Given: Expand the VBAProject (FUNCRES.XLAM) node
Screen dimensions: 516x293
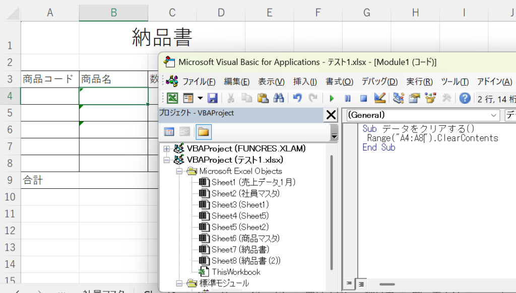Looking at the screenshot, I should [x=166, y=149].
